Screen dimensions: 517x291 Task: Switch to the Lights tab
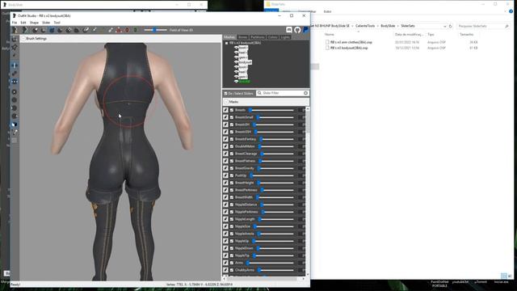(x=285, y=37)
